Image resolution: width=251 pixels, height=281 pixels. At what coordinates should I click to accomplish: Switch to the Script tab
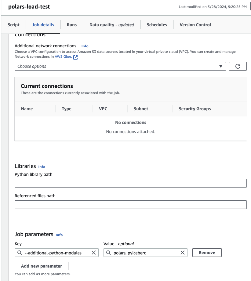(x=13, y=25)
